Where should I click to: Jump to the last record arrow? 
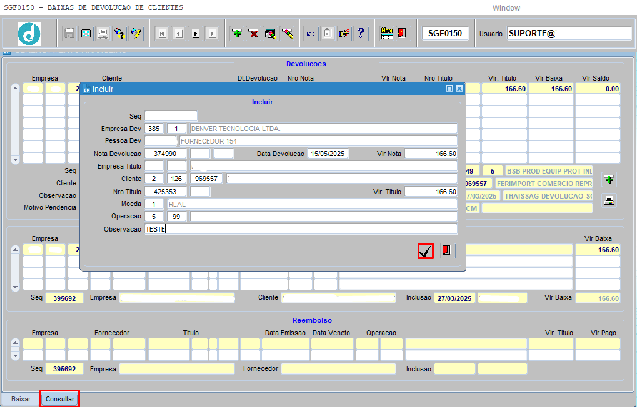click(213, 33)
